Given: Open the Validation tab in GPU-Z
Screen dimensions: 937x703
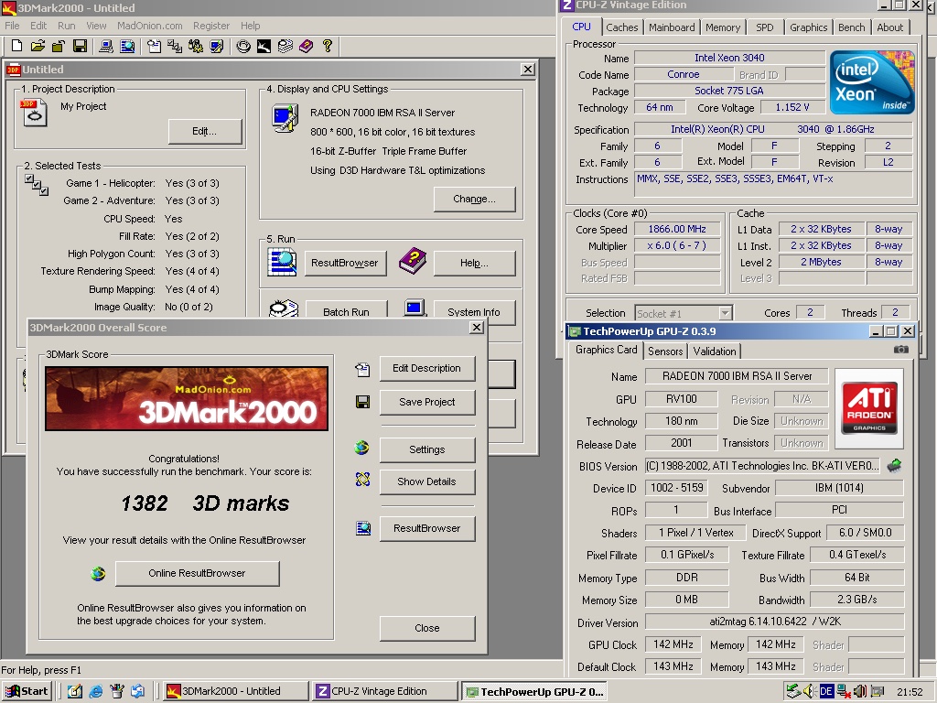Looking at the screenshot, I should (x=715, y=351).
